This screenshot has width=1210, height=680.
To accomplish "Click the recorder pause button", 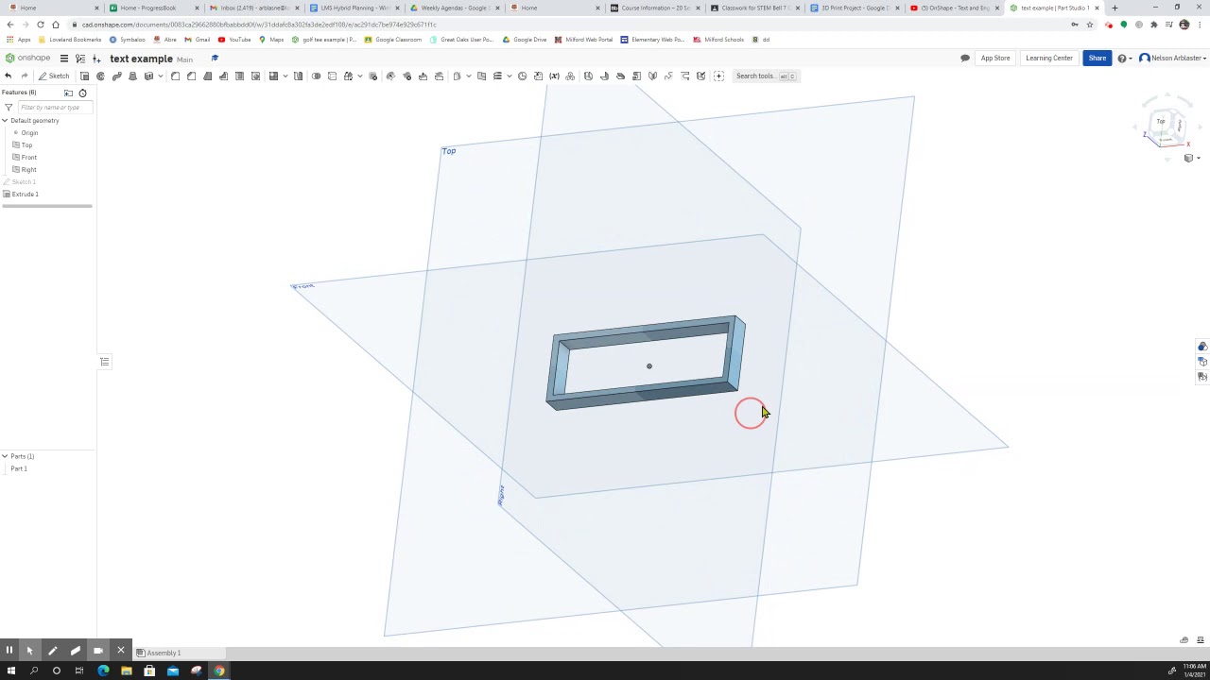I will (x=9, y=650).
